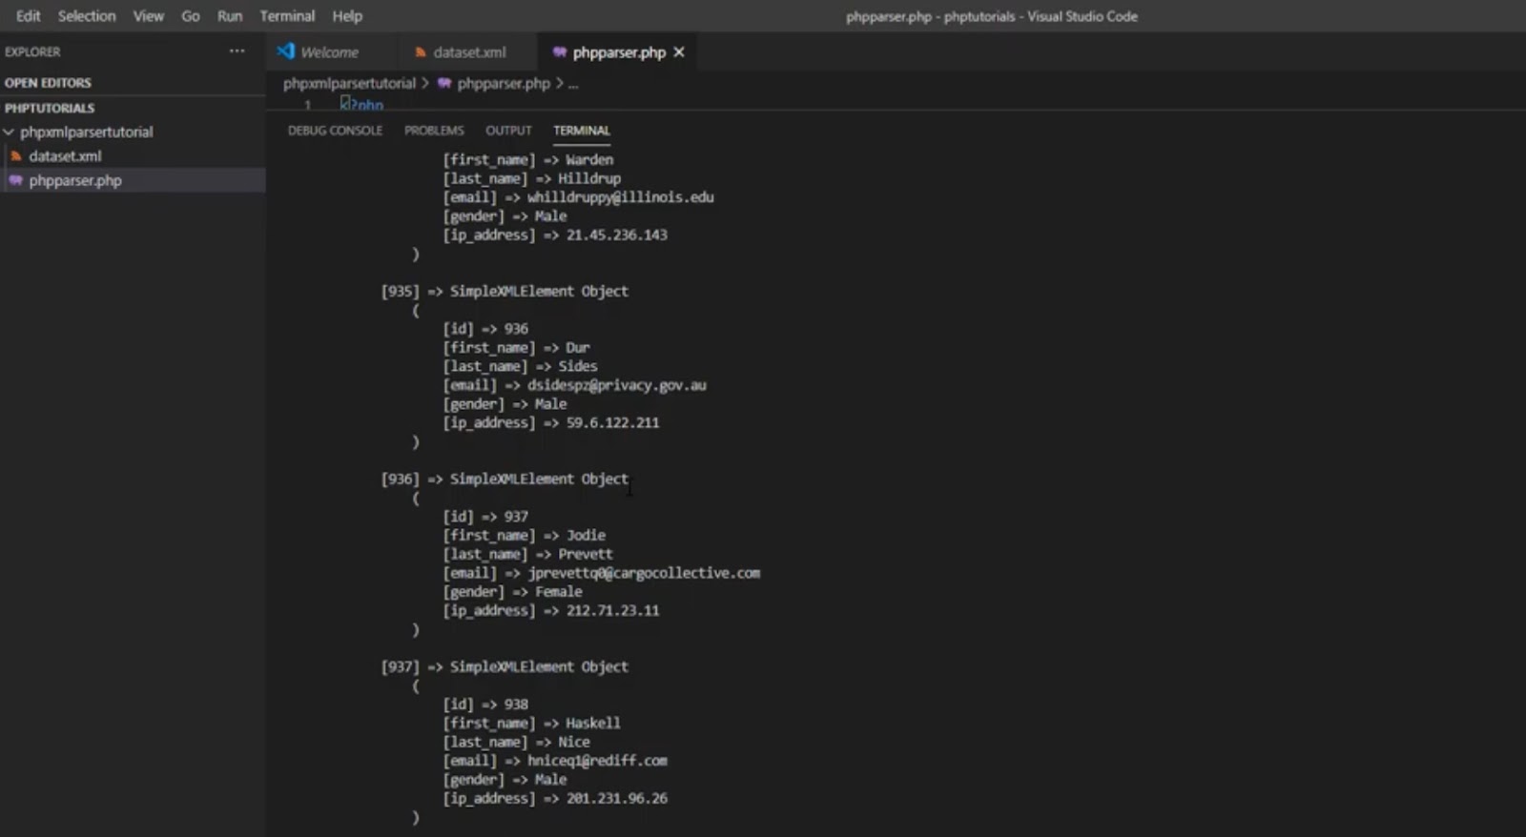This screenshot has width=1526, height=837.
Task: Click the email dsidespz@privacy.gov.au
Action: tap(616, 385)
